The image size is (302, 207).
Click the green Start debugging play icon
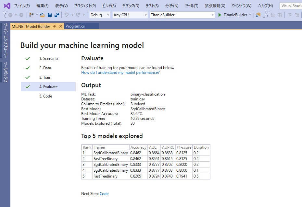point(220,15)
